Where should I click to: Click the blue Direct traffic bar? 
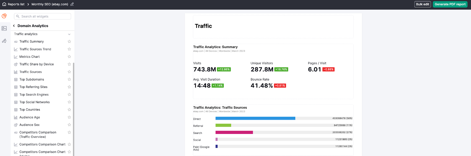click(255, 118)
